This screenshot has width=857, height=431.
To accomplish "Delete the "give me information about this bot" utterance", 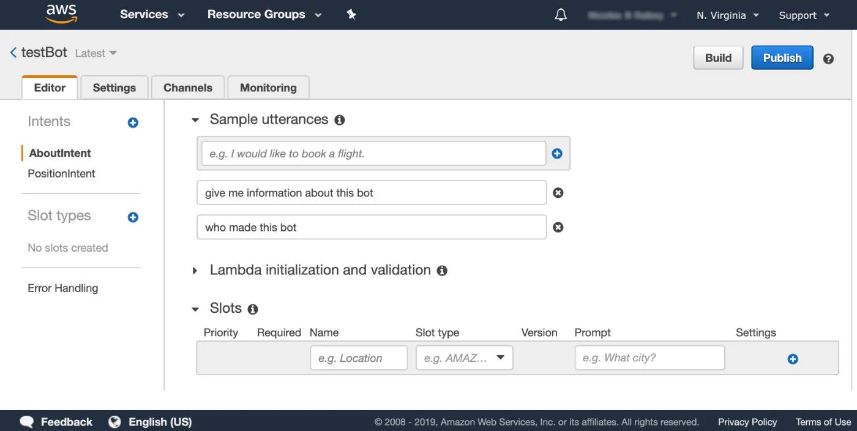I will pos(558,192).
